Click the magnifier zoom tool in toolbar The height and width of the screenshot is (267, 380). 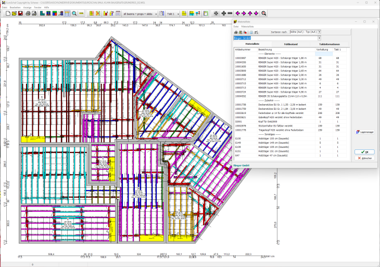[74, 13]
